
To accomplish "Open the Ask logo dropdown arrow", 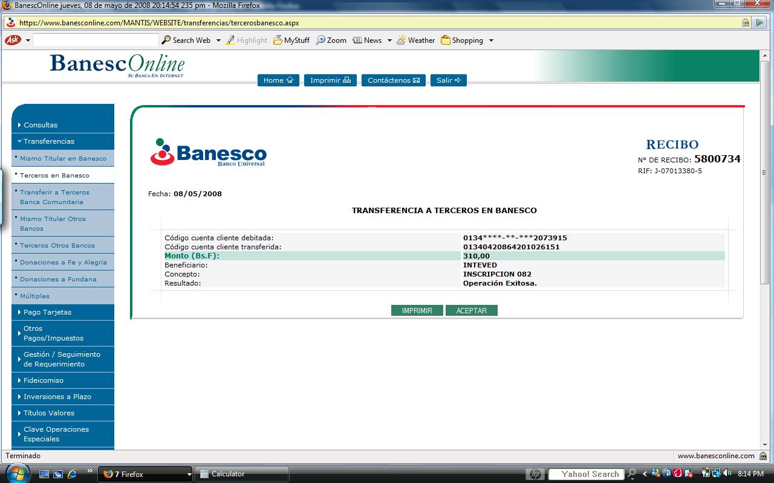I will tap(27, 40).
